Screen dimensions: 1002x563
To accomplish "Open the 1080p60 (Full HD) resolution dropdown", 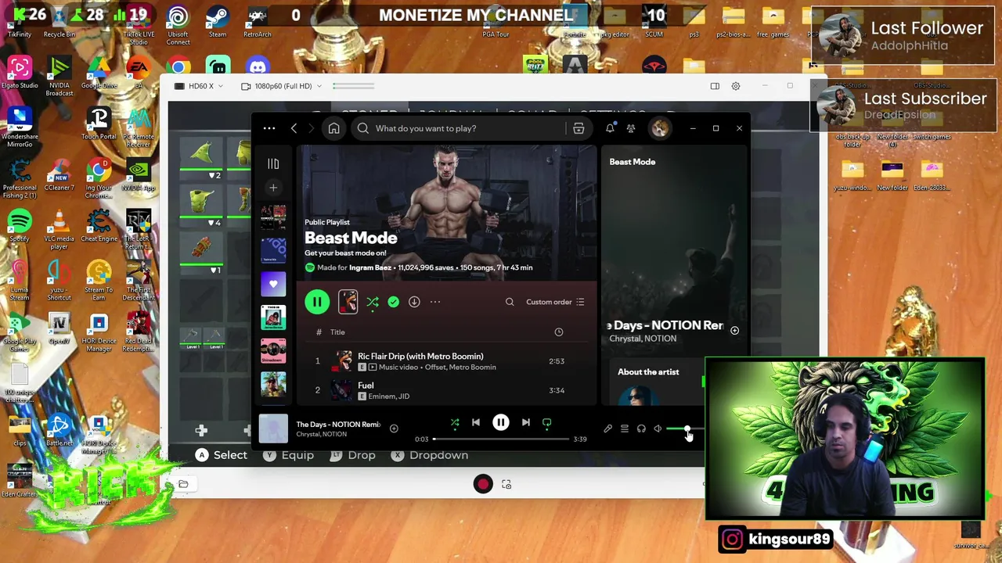I will point(283,86).
